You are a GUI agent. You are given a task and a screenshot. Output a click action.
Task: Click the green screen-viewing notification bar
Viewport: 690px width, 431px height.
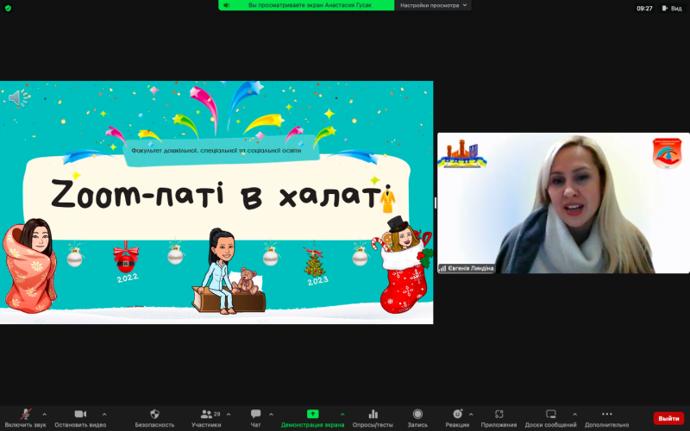[x=306, y=5]
